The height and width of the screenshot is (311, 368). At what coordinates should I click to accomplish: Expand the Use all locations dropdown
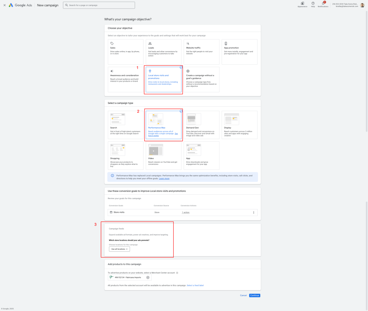pos(119,249)
